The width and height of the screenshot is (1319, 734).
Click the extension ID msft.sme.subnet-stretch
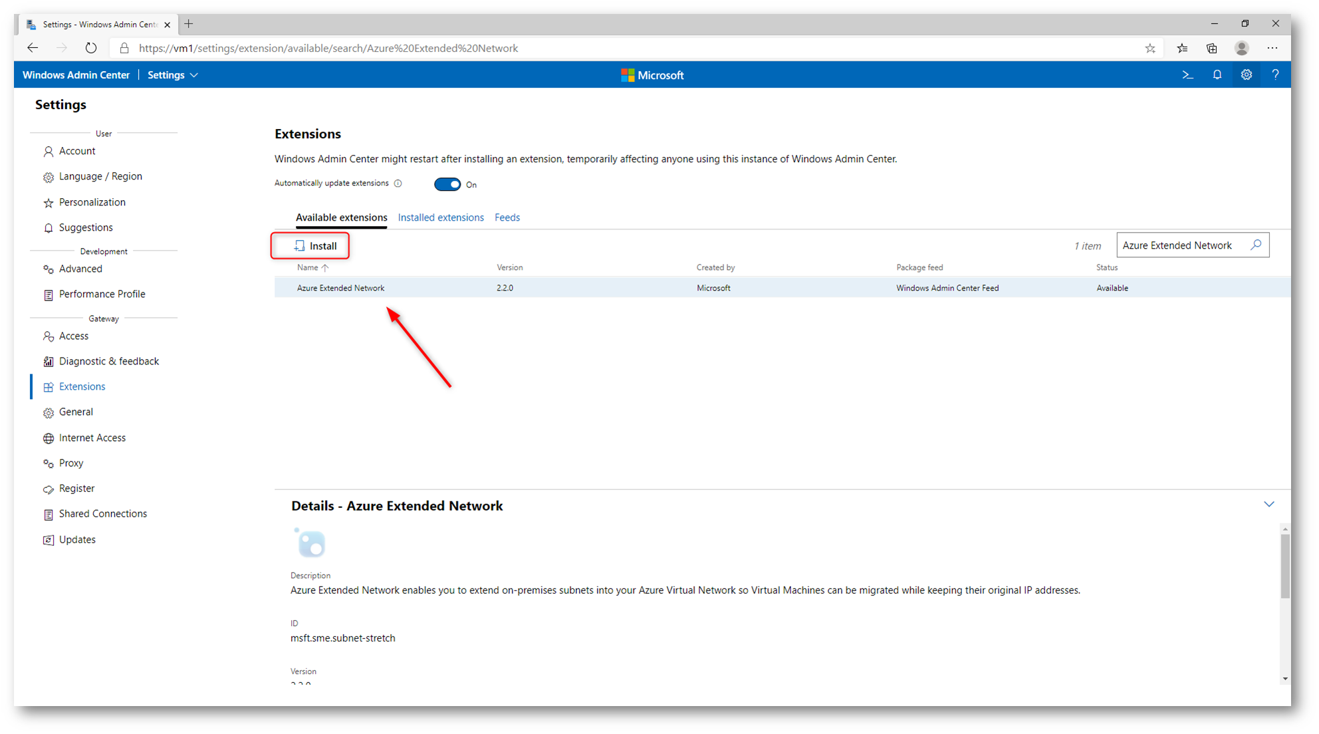[x=343, y=638]
